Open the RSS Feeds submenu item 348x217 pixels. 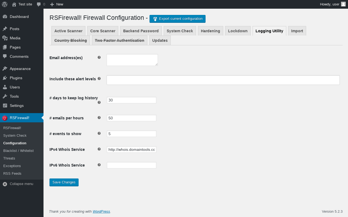point(12,173)
